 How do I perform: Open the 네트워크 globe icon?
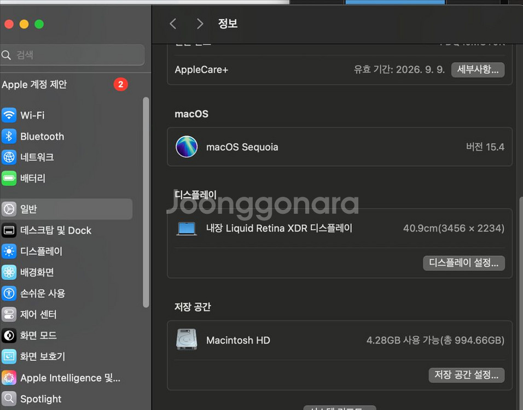9,157
